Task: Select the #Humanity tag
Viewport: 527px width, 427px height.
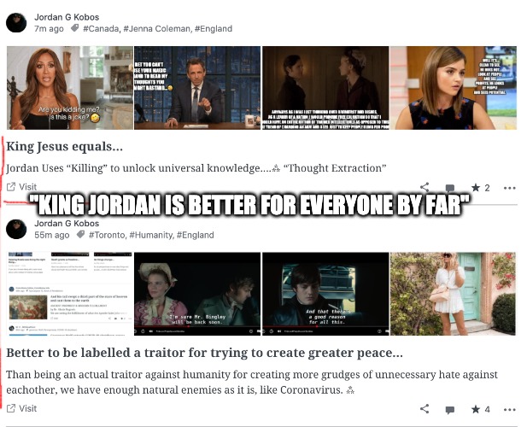Action: (x=151, y=235)
